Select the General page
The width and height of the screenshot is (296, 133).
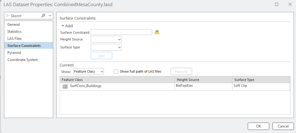pyautogui.click(x=29, y=25)
